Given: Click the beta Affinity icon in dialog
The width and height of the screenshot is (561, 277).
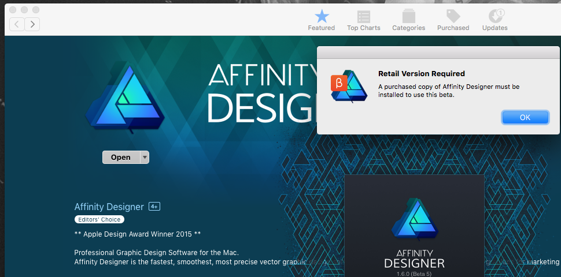Looking at the screenshot, I should (x=349, y=86).
